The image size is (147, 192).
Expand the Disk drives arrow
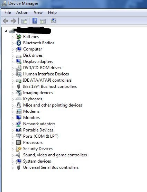coord(12,56)
